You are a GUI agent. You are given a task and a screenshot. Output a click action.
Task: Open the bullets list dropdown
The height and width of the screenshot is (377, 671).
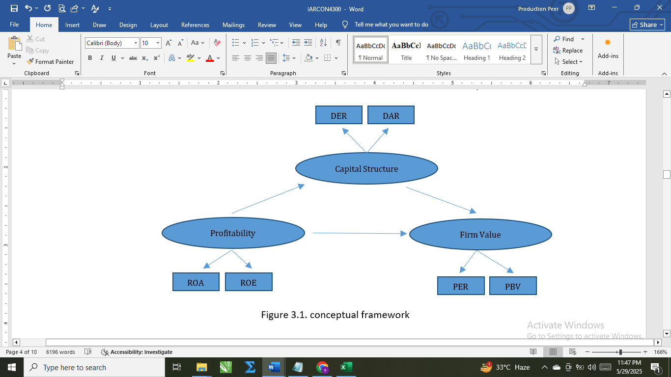[x=244, y=43]
